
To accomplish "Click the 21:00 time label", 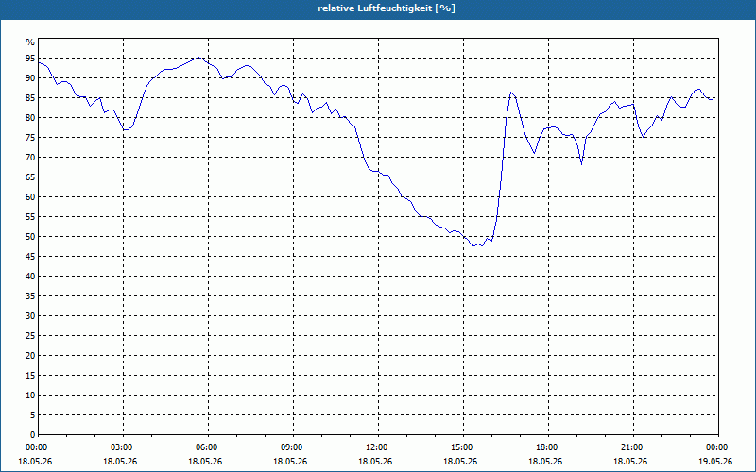I will point(632,447).
